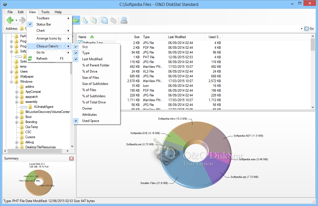Click the green Back arrow toolbar button
The height and width of the screenshot is (206, 318).
point(10,20)
